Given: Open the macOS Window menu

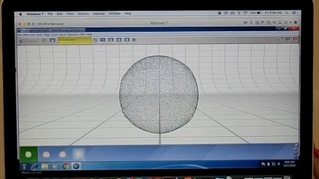Looking at the screenshot, I should 115,13.
